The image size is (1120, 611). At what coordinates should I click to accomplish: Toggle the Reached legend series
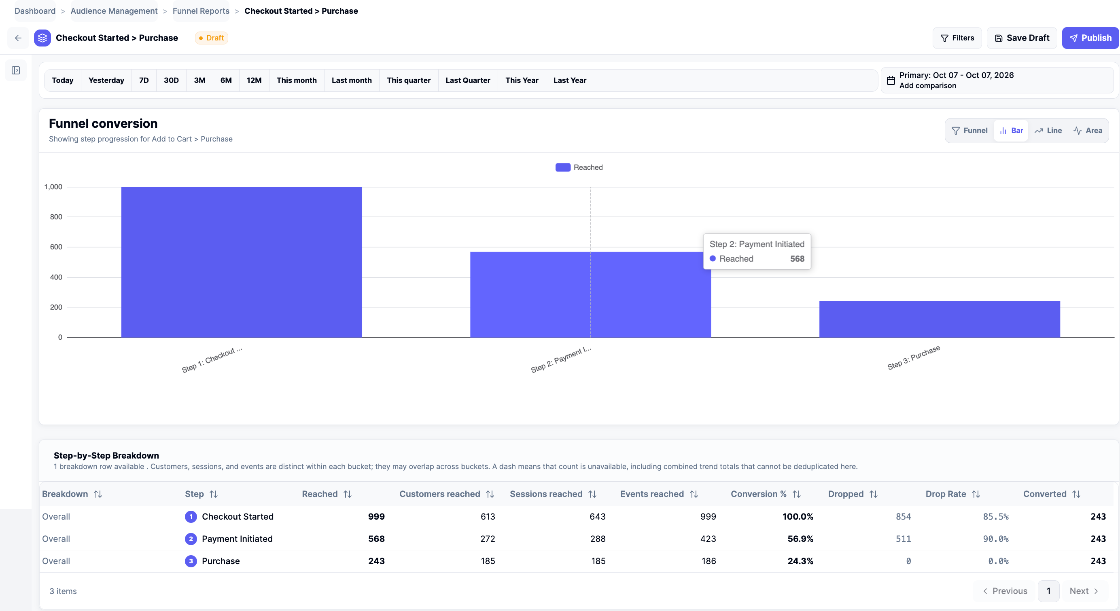click(579, 167)
